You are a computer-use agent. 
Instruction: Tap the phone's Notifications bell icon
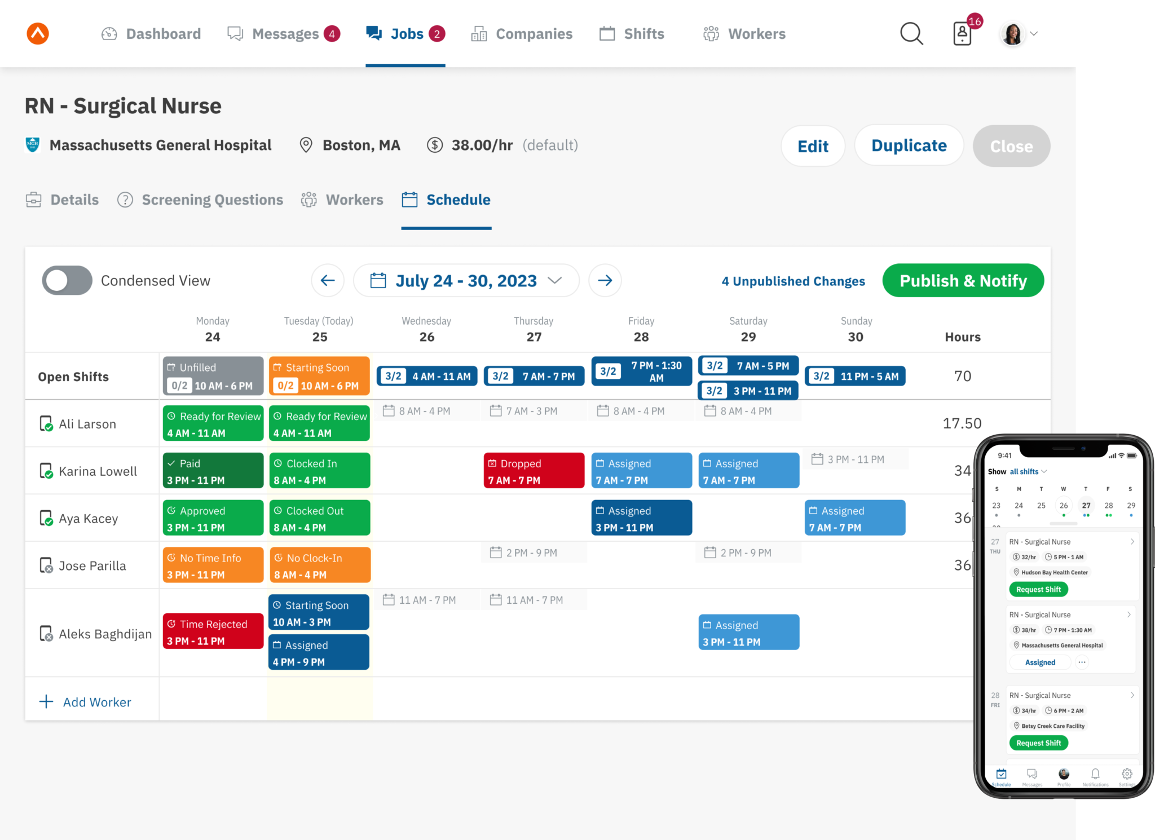coord(1095,773)
